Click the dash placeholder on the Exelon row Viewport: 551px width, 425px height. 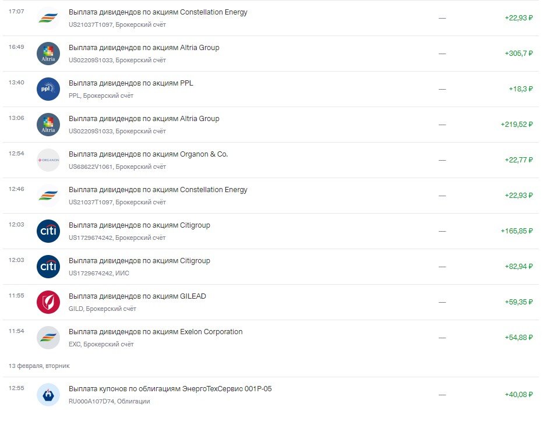(x=442, y=338)
